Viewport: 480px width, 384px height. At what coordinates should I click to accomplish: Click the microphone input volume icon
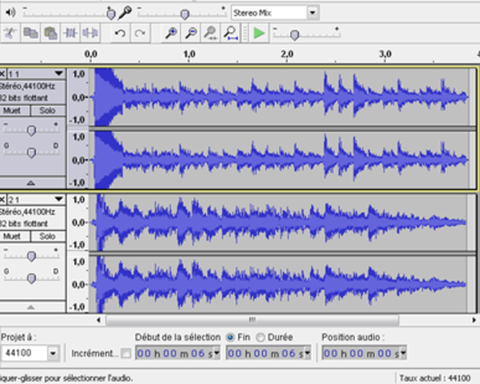pyautogui.click(x=125, y=12)
